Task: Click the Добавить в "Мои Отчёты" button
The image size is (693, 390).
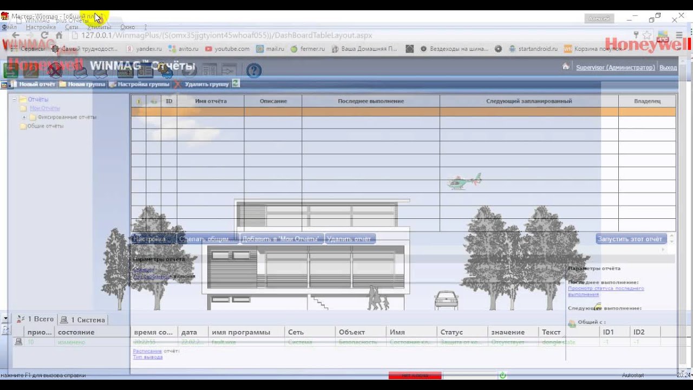Action: coord(282,239)
